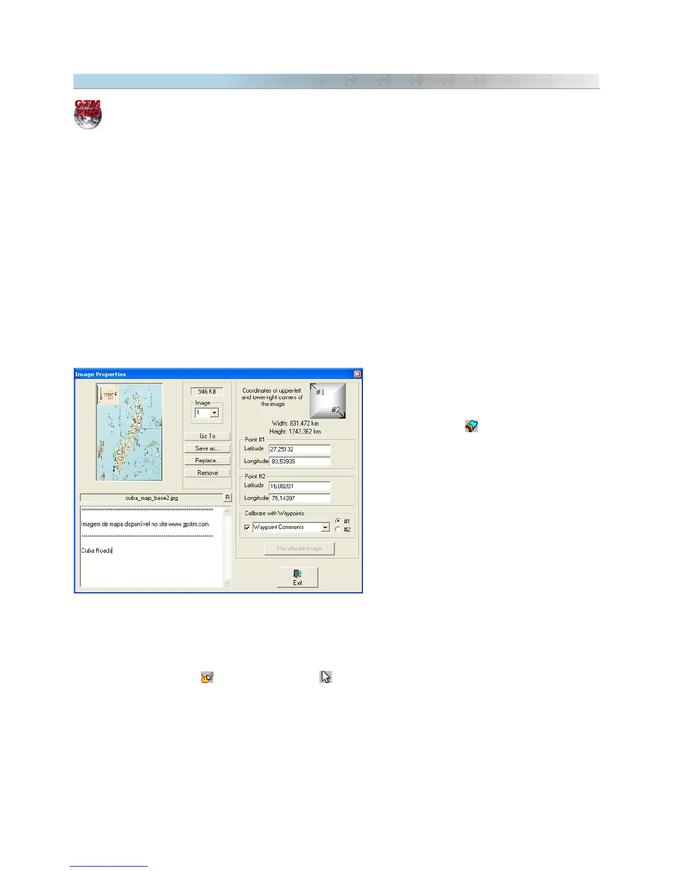Click the Go To button

click(x=207, y=436)
